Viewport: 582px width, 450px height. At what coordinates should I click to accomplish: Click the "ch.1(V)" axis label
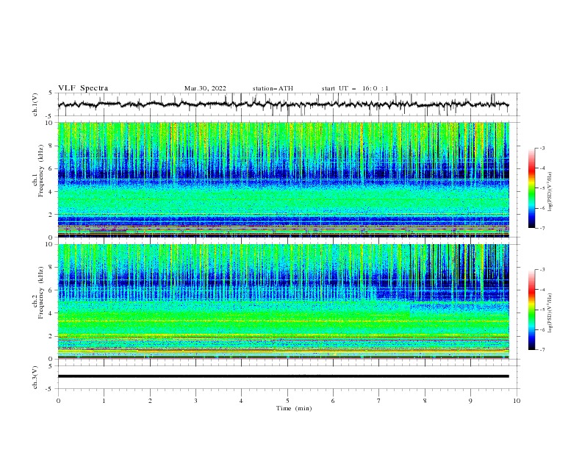[35, 104]
